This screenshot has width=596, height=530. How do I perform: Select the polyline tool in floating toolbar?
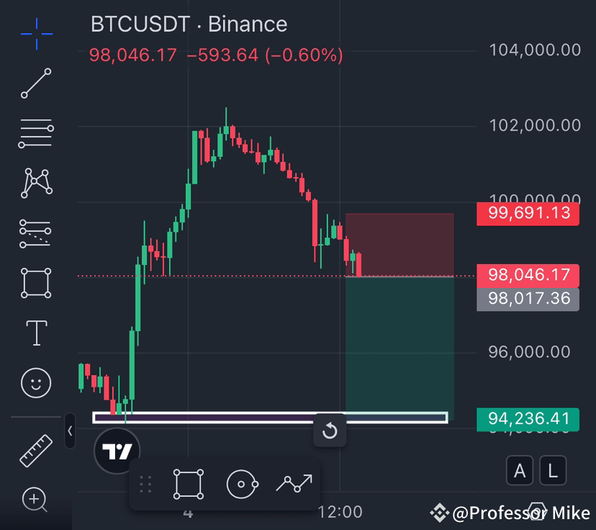coord(294,483)
